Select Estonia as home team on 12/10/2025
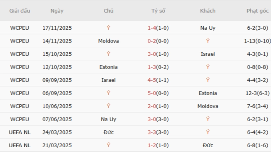This screenshot has height=152, width=271. [108, 67]
